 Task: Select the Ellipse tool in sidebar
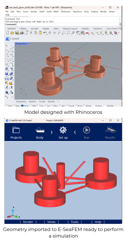tap(11, 55)
